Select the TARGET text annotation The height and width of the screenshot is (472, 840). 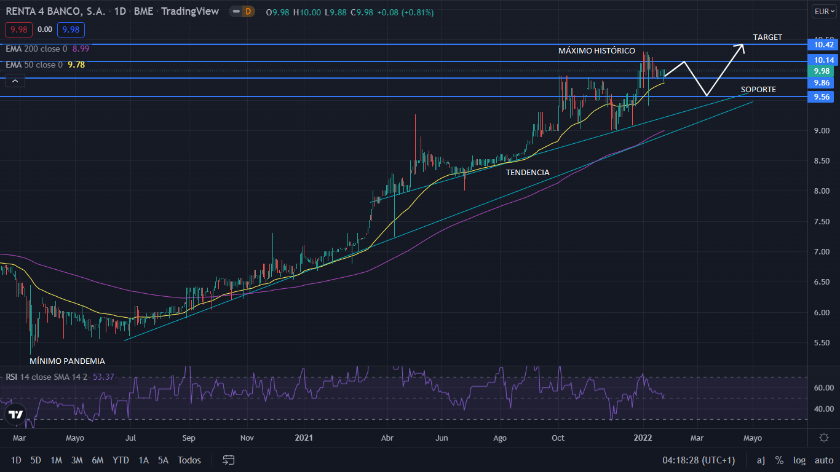767,37
